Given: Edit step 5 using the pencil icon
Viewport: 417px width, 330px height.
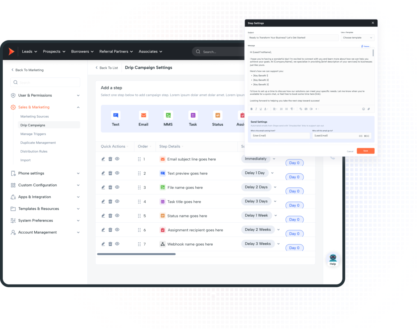Looking at the screenshot, I should [103, 216].
